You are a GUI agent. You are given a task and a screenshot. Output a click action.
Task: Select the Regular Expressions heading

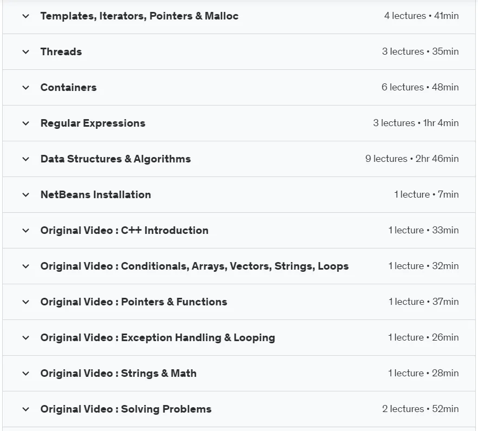[x=93, y=123]
